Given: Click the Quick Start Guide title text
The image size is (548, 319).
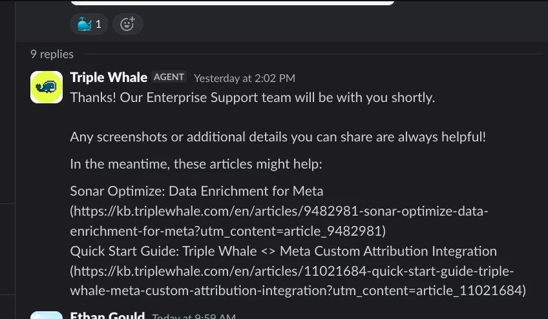Looking at the screenshot, I should click(283, 251).
